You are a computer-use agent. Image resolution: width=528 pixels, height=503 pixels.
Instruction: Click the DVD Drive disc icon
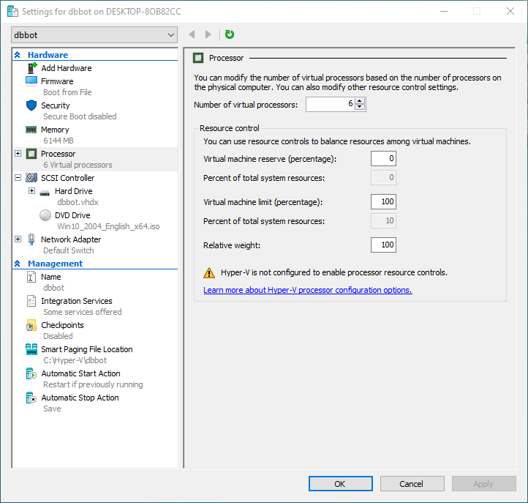pyautogui.click(x=45, y=215)
